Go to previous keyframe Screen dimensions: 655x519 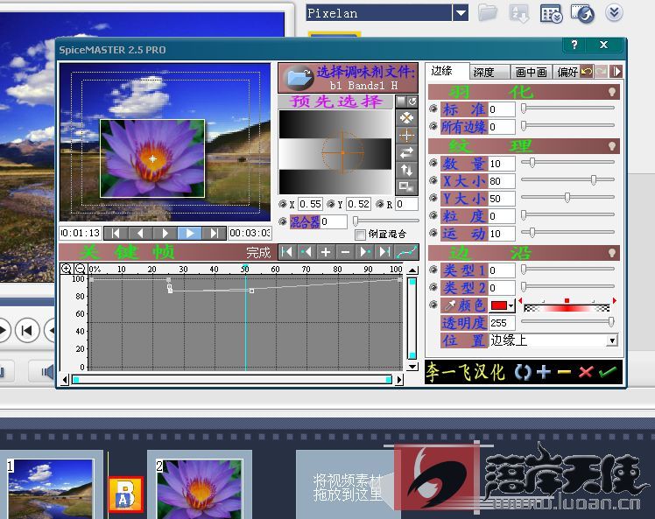pyautogui.click(x=306, y=252)
